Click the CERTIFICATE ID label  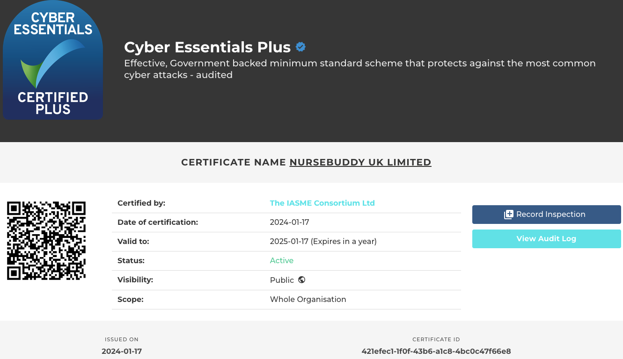[x=436, y=339]
